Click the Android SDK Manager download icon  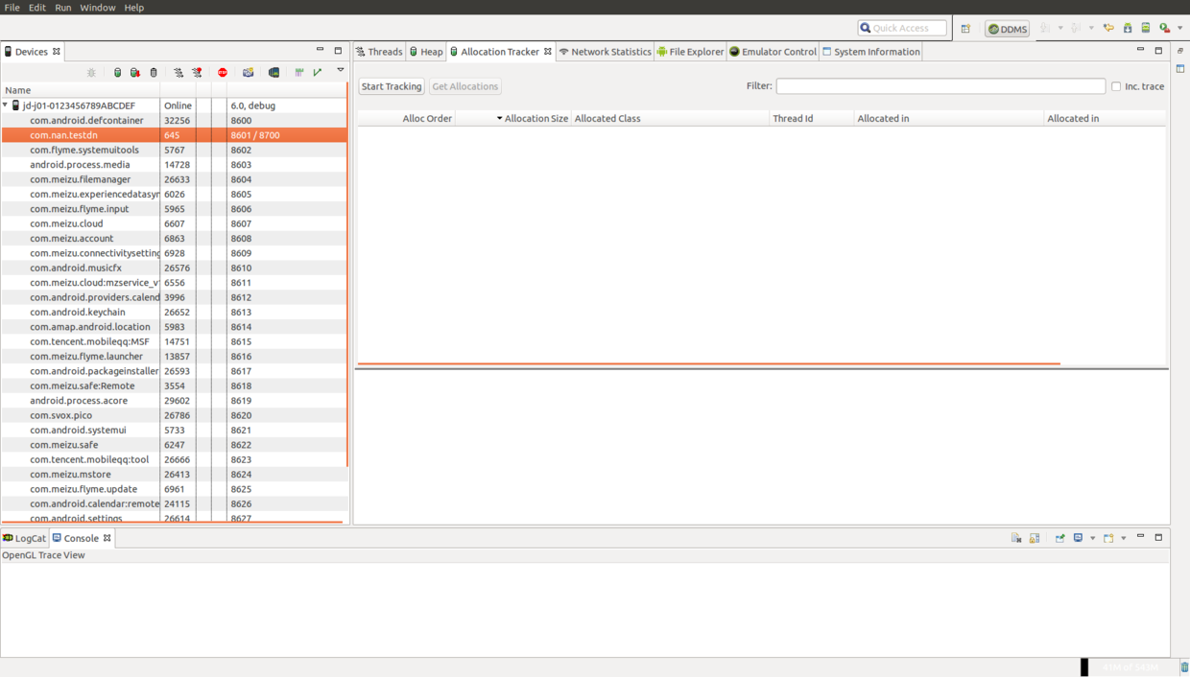point(1128,28)
